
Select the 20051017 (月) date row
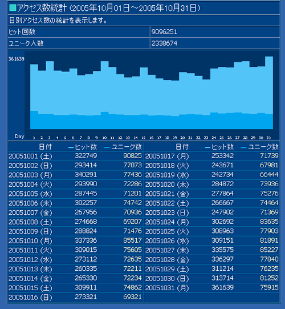coord(212,156)
